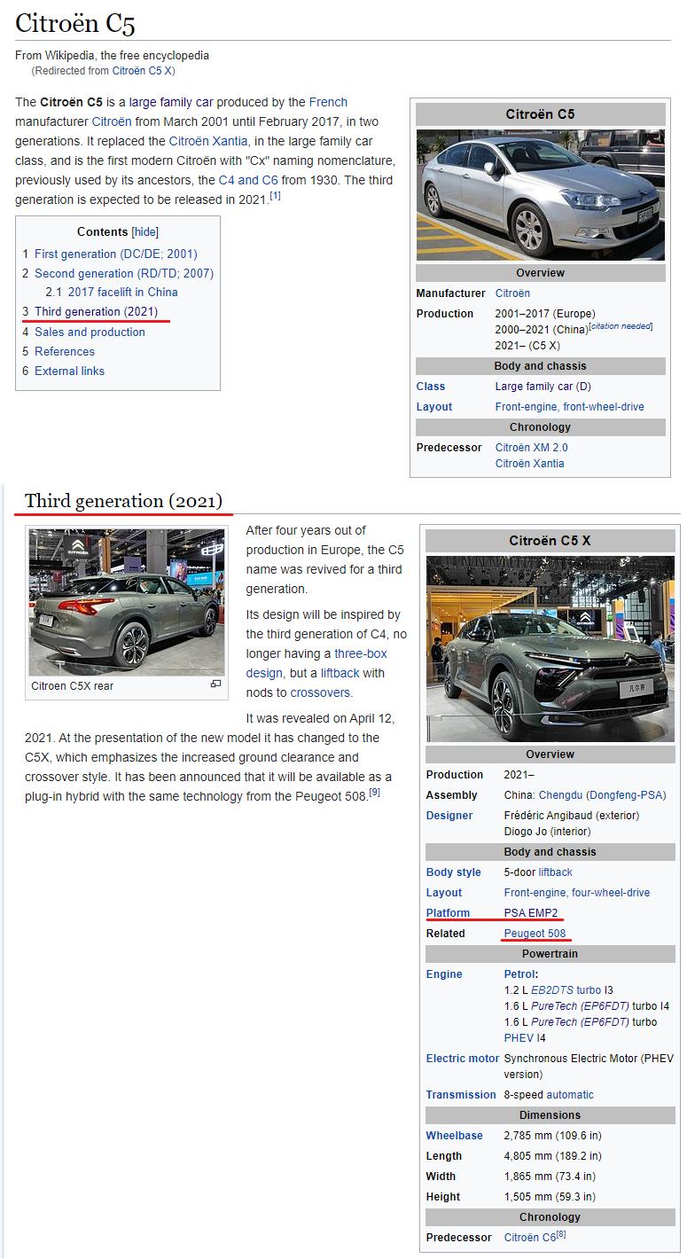The image size is (695, 1259).
Task: Open the liftback link in the paragraph
Action: click(340, 673)
